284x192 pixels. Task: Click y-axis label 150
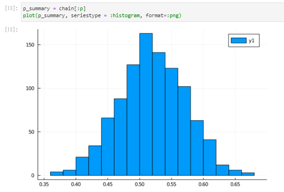30,45
